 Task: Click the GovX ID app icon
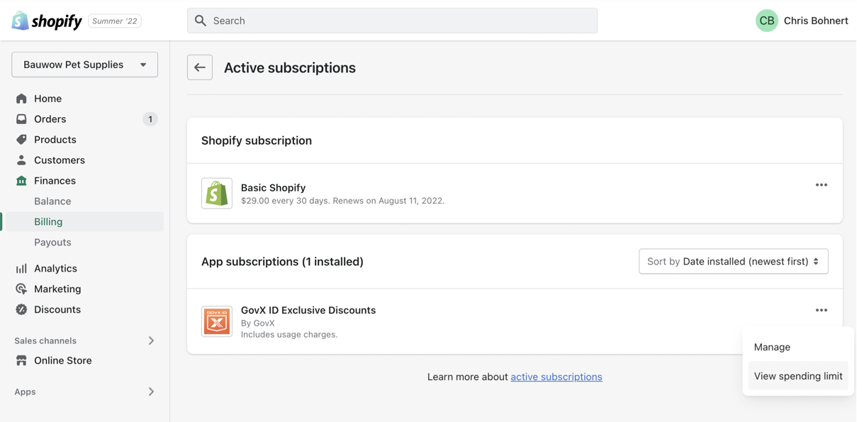[x=217, y=321]
